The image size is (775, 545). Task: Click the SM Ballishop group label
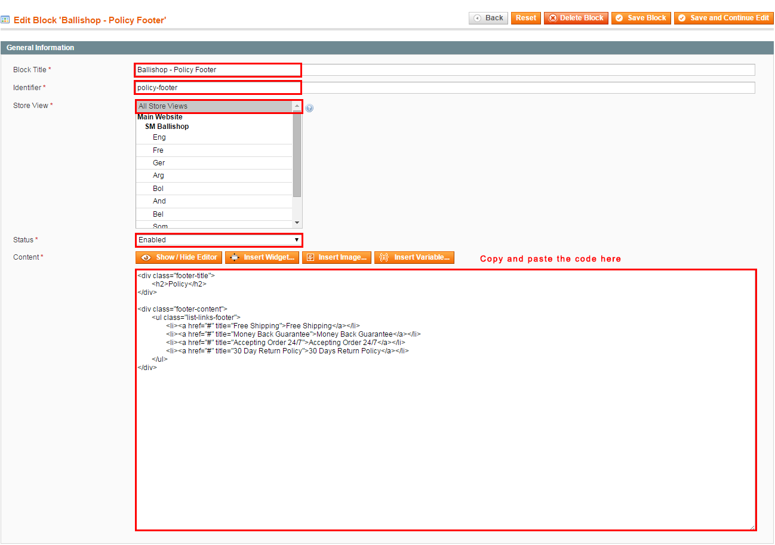pos(167,127)
